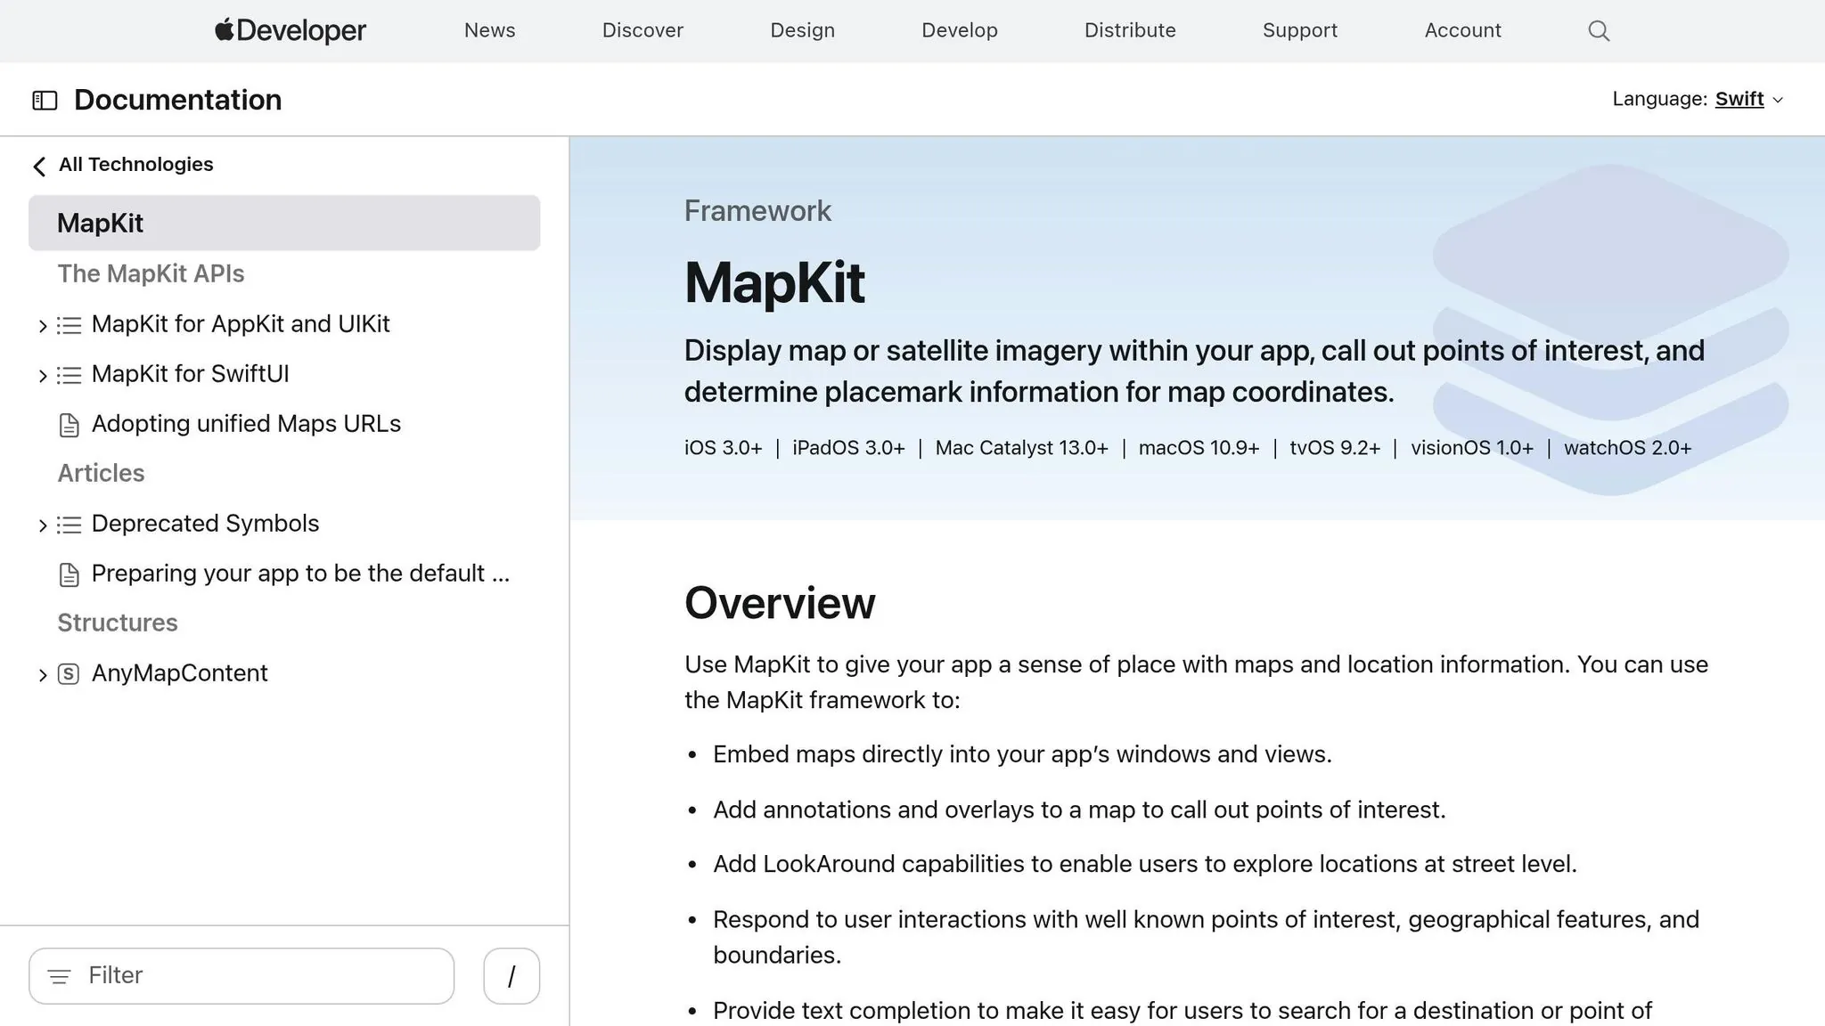Click the list icon beside MapKit for AppKit and UIKit
1825x1026 pixels.
[x=70, y=325]
